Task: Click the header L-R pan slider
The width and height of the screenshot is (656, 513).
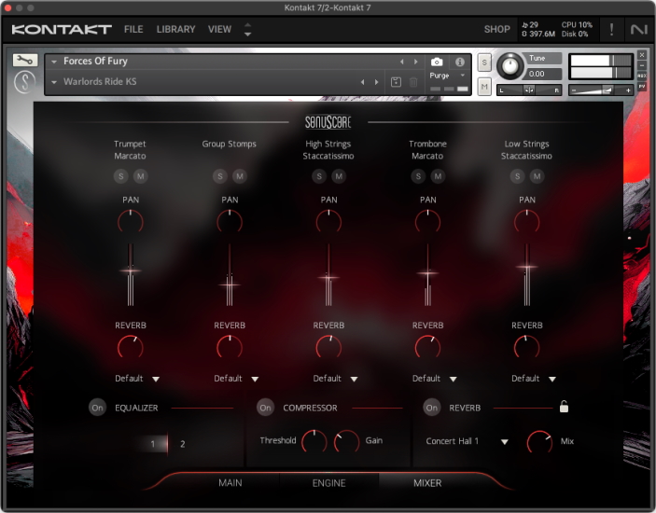Action: click(x=529, y=90)
